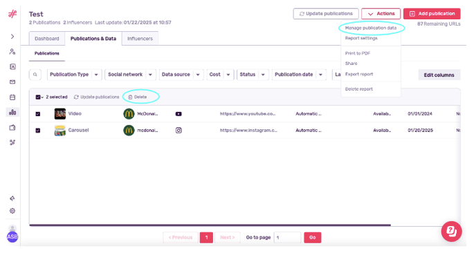
Task: Click the Edit columns button
Action: tap(439, 75)
